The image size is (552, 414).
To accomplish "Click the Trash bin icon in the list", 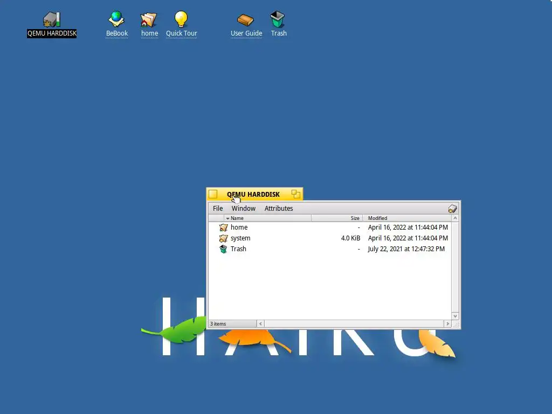I will click(x=223, y=249).
